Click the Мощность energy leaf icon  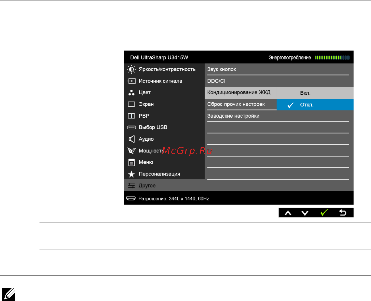click(x=131, y=151)
